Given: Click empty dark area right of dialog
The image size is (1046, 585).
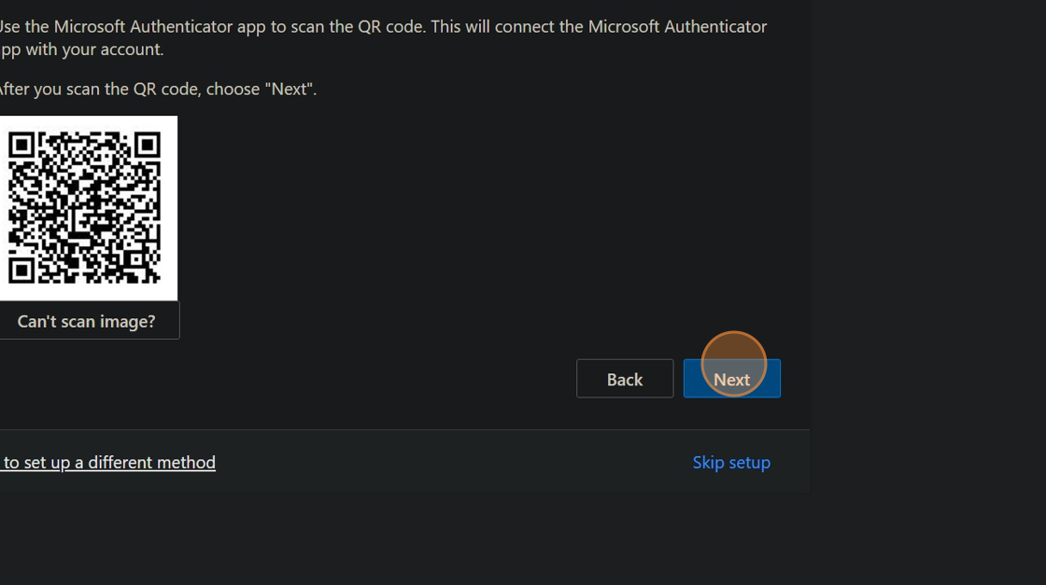Looking at the screenshot, I should (925, 280).
